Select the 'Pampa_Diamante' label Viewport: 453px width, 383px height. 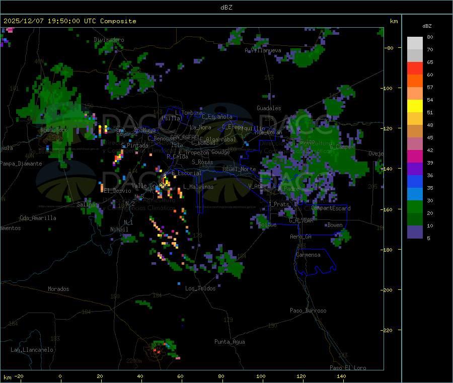21,164
